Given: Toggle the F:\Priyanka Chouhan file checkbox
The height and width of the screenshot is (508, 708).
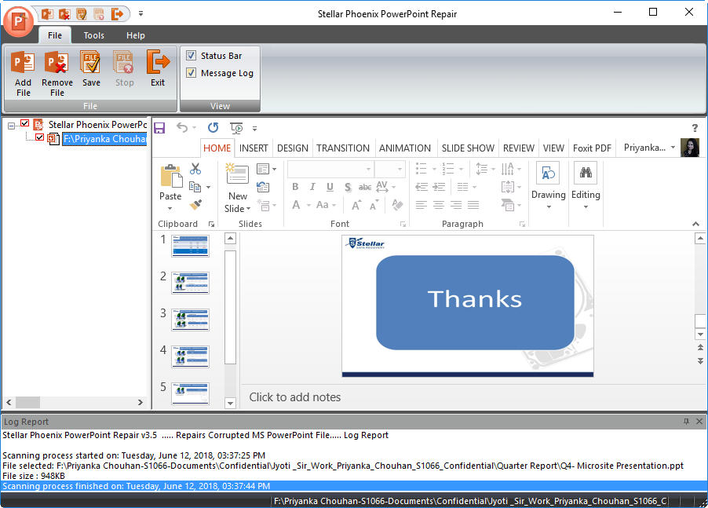Looking at the screenshot, I should coord(40,137).
